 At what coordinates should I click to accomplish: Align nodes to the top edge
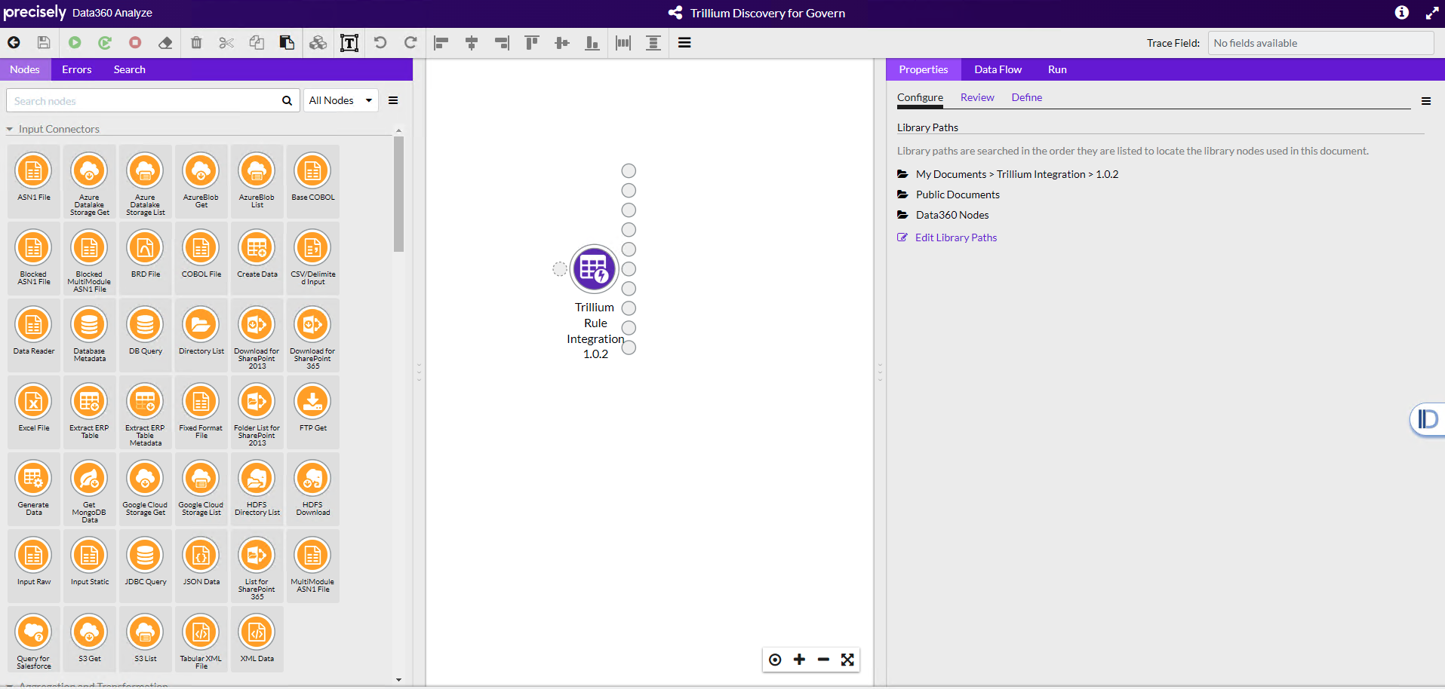pyautogui.click(x=532, y=43)
